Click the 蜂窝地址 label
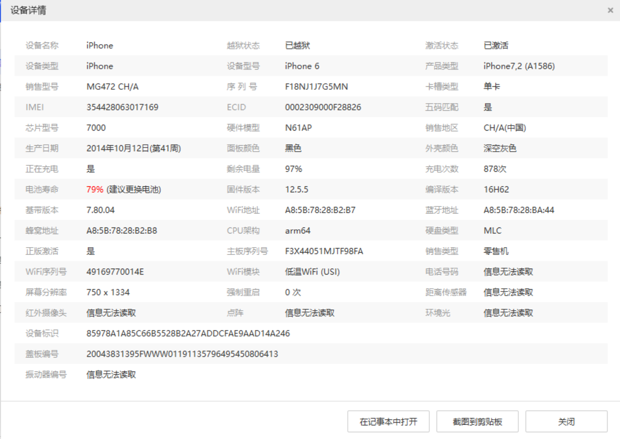 [x=42, y=231]
